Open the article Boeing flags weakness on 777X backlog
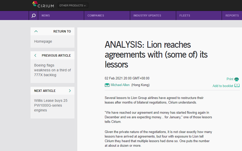 [52, 70]
